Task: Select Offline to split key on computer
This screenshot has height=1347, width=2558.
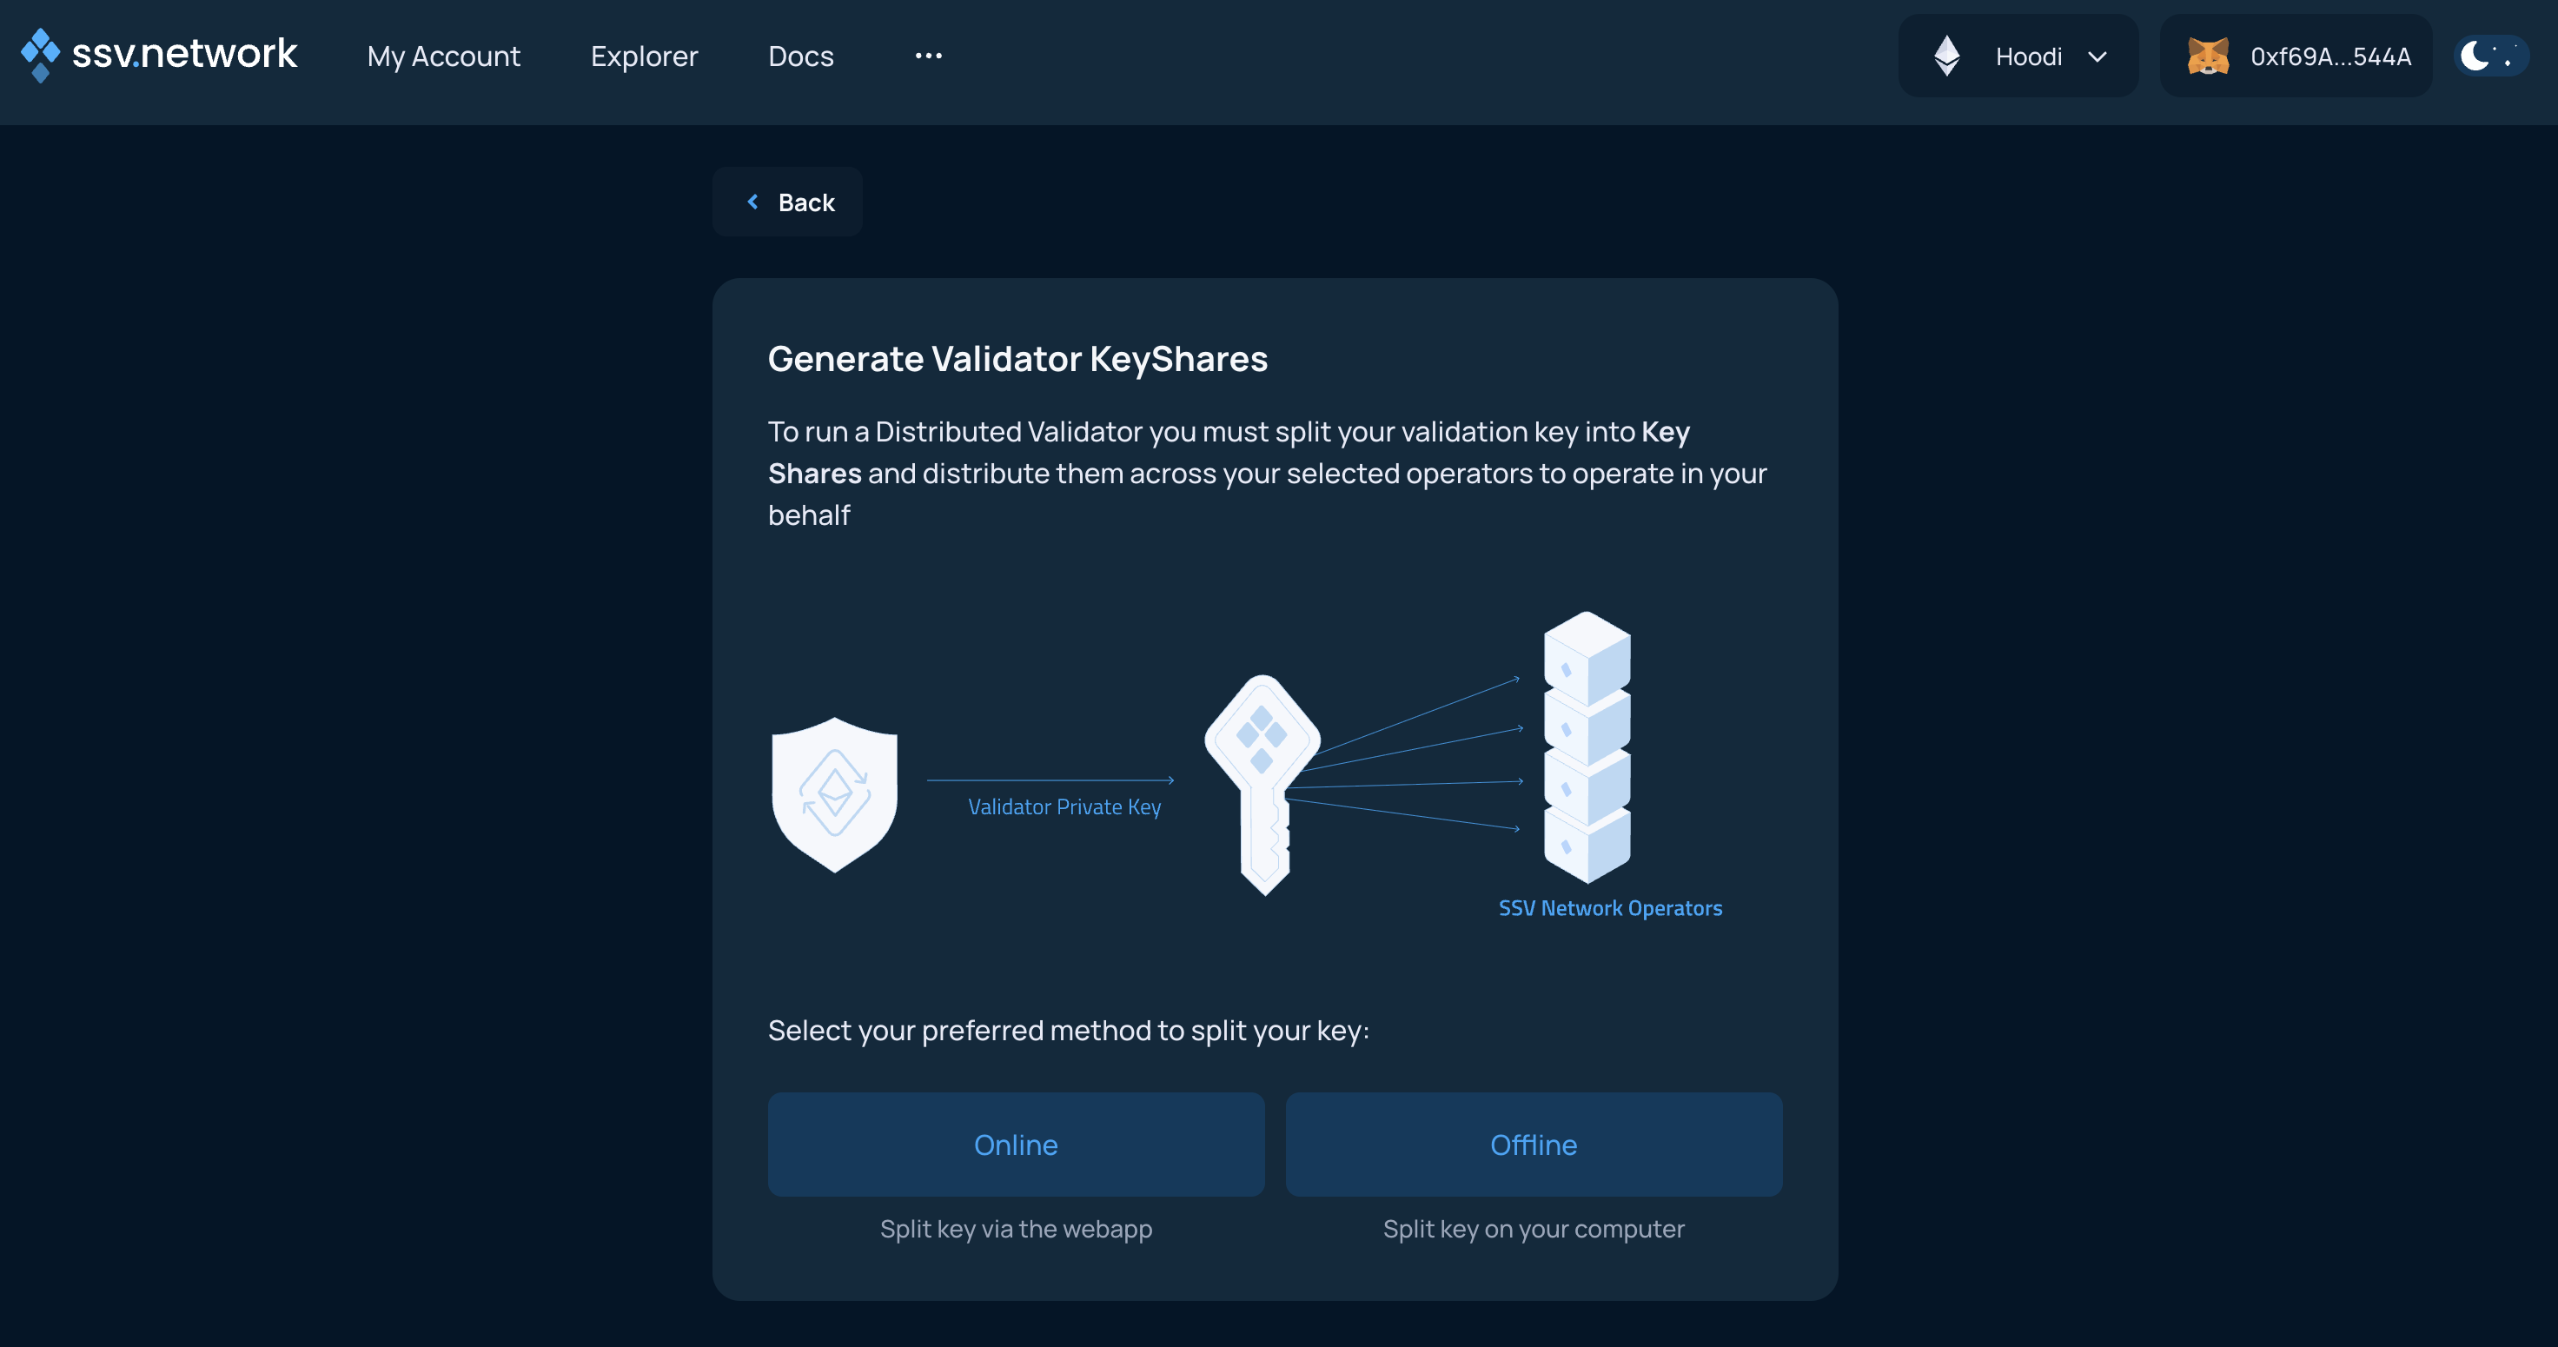Action: click(1534, 1145)
